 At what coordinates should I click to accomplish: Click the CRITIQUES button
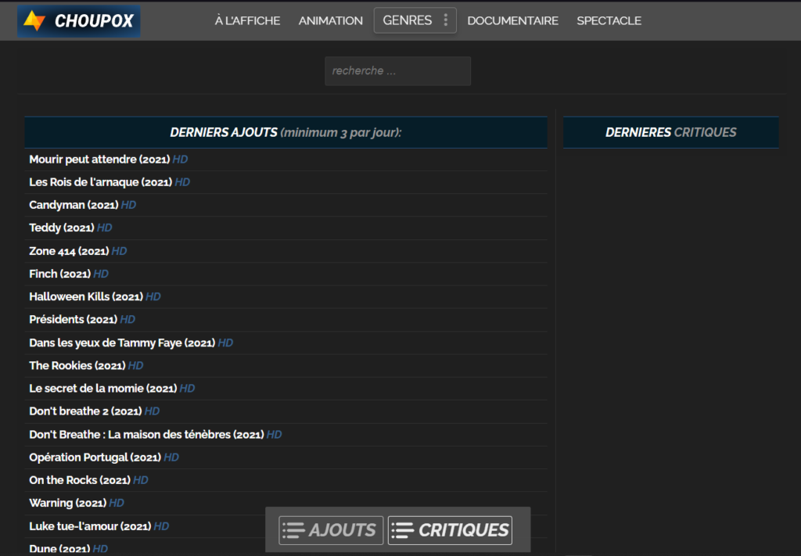[450, 530]
